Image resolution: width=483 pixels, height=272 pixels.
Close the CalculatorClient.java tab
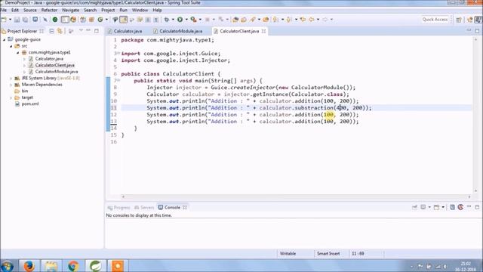[263, 31]
